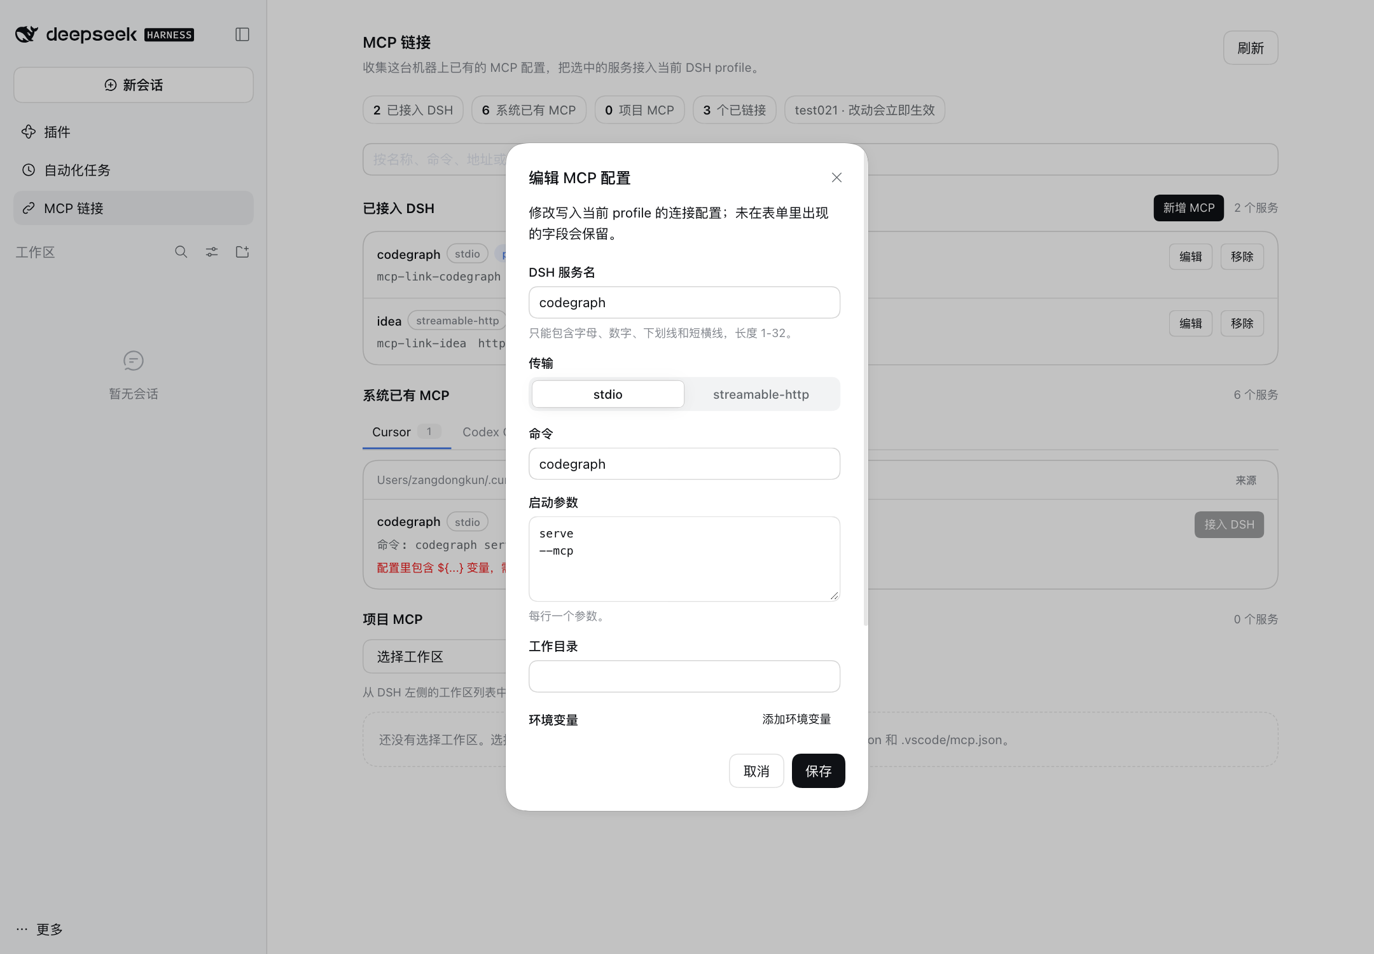Switch to the Cursor tab
Viewport: 1374px width, 954px height.
click(406, 432)
